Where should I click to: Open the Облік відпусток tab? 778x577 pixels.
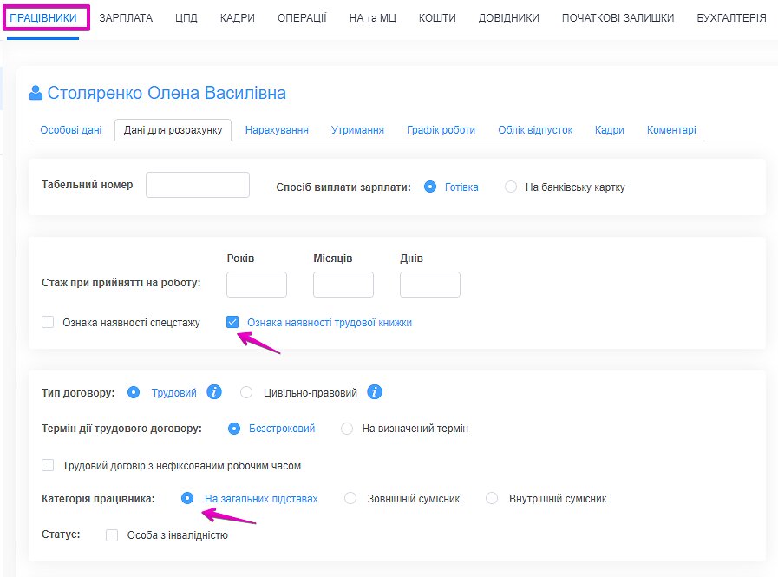coord(535,130)
